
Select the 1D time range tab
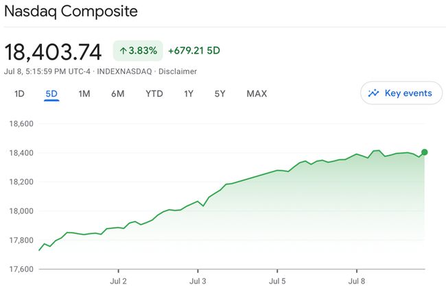coord(19,93)
